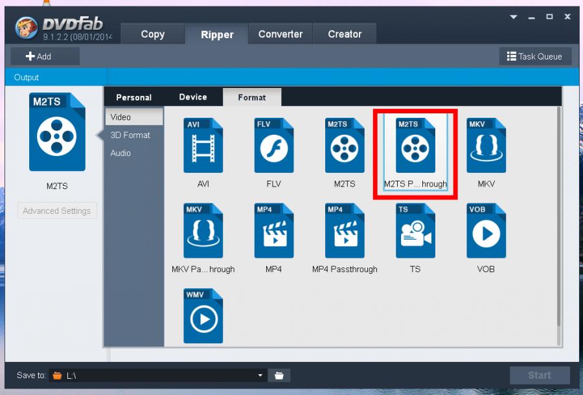Screen dimensions: 583x395
Task: Switch to the Creator tab
Action: click(x=345, y=34)
